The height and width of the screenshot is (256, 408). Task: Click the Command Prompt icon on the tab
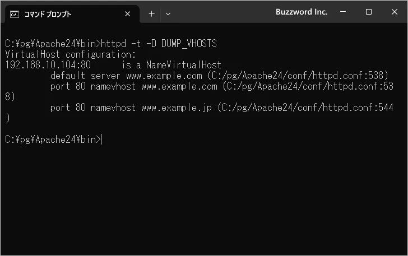15,14
